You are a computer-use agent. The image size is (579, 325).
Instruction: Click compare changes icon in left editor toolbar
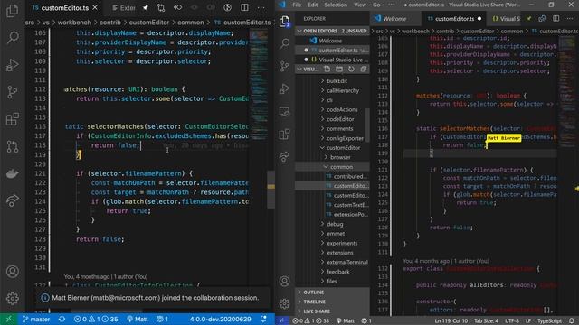[x=161, y=8]
